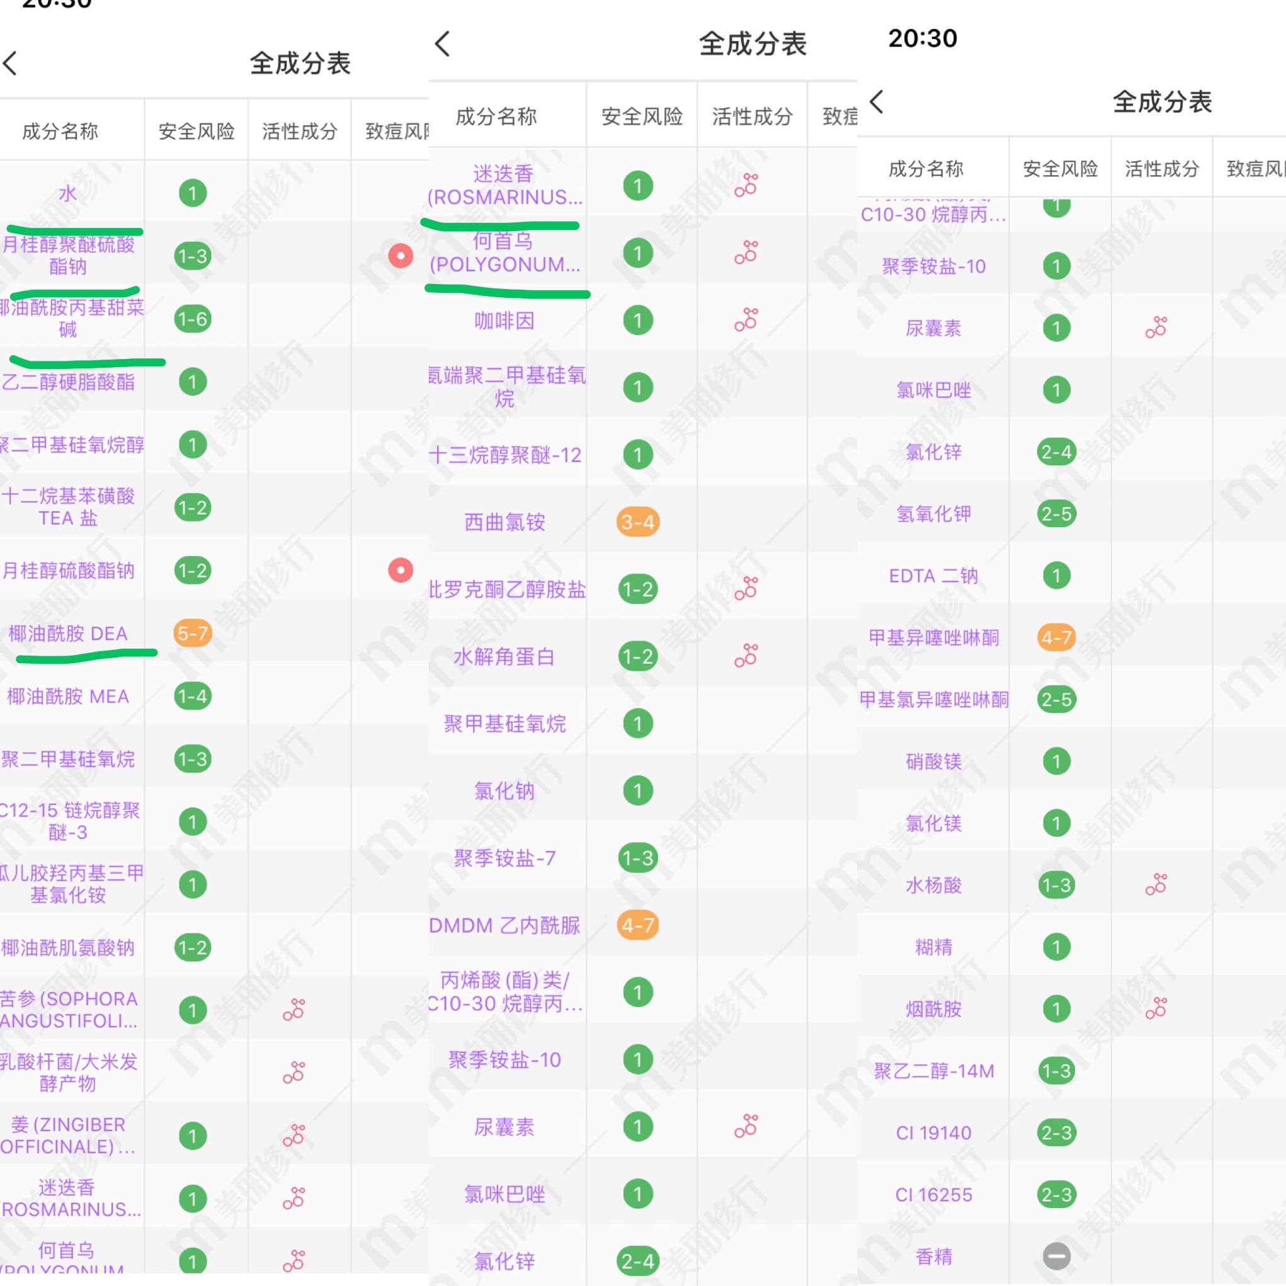Screen dimensions: 1286x1286
Task: Click the acne-risk indicator for 月桂醇硫酸酯钠
Action: click(x=400, y=571)
